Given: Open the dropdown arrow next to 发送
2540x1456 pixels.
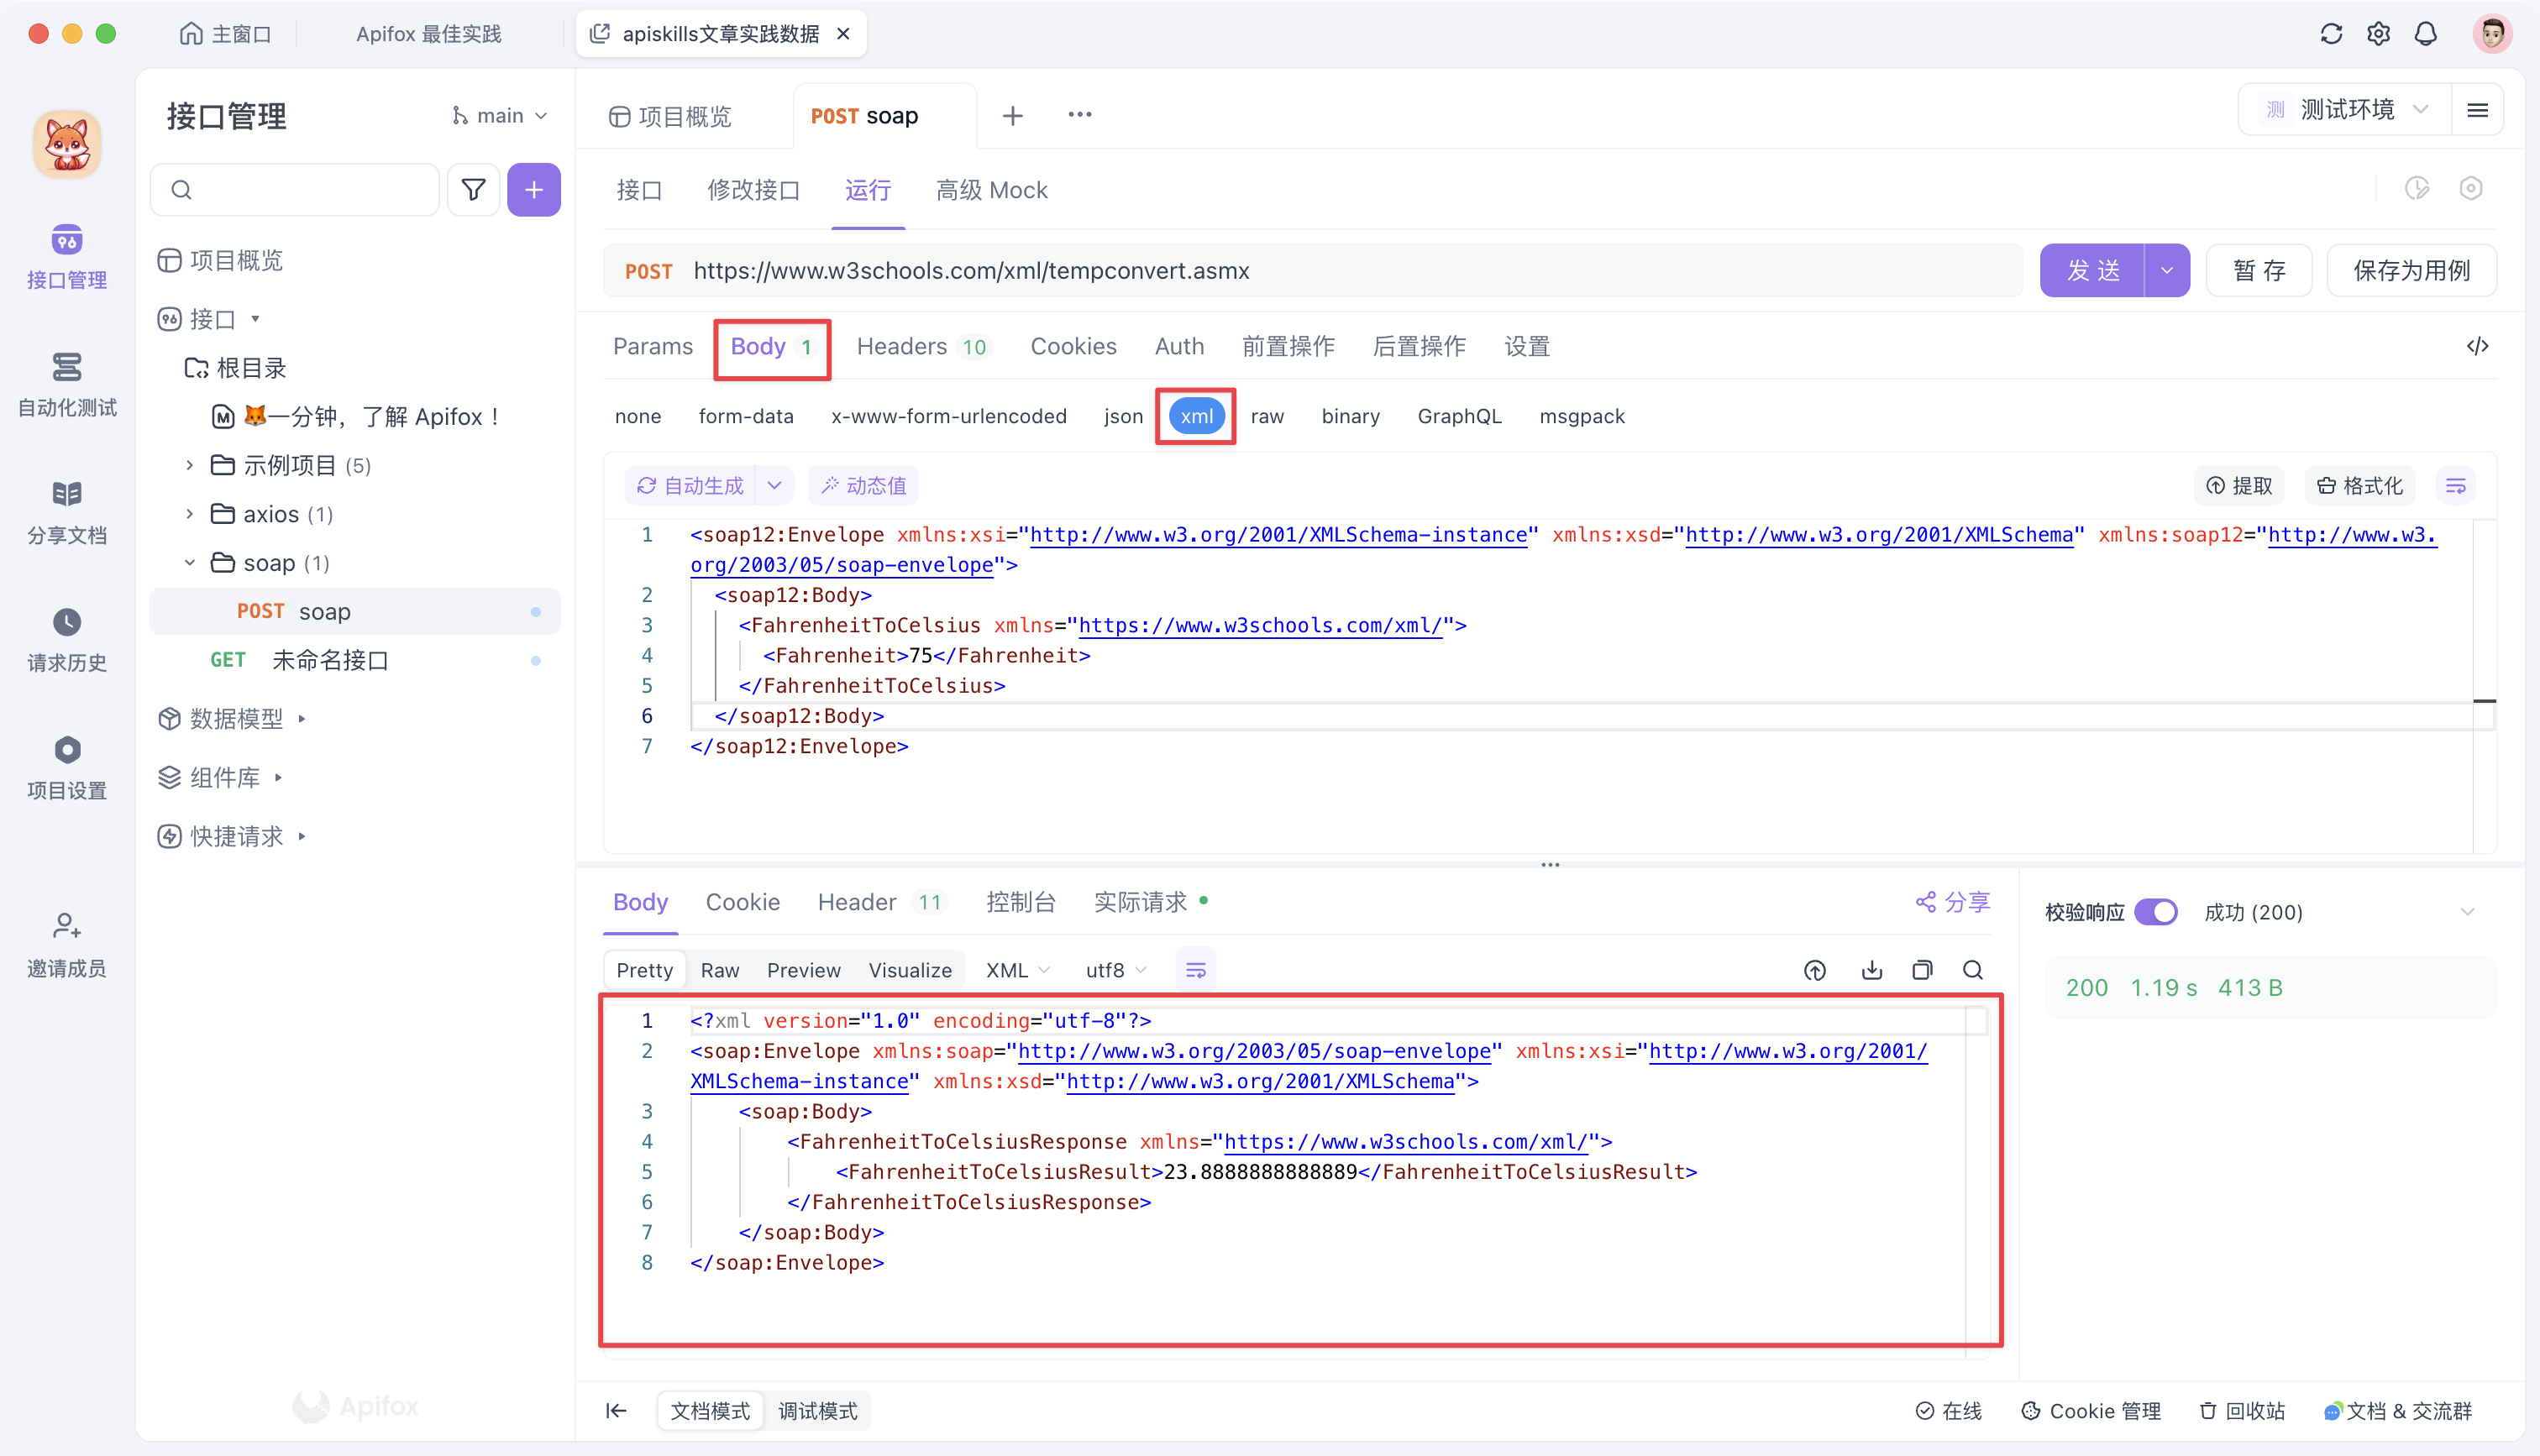Looking at the screenshot, I should click(x=2167, y=271).
